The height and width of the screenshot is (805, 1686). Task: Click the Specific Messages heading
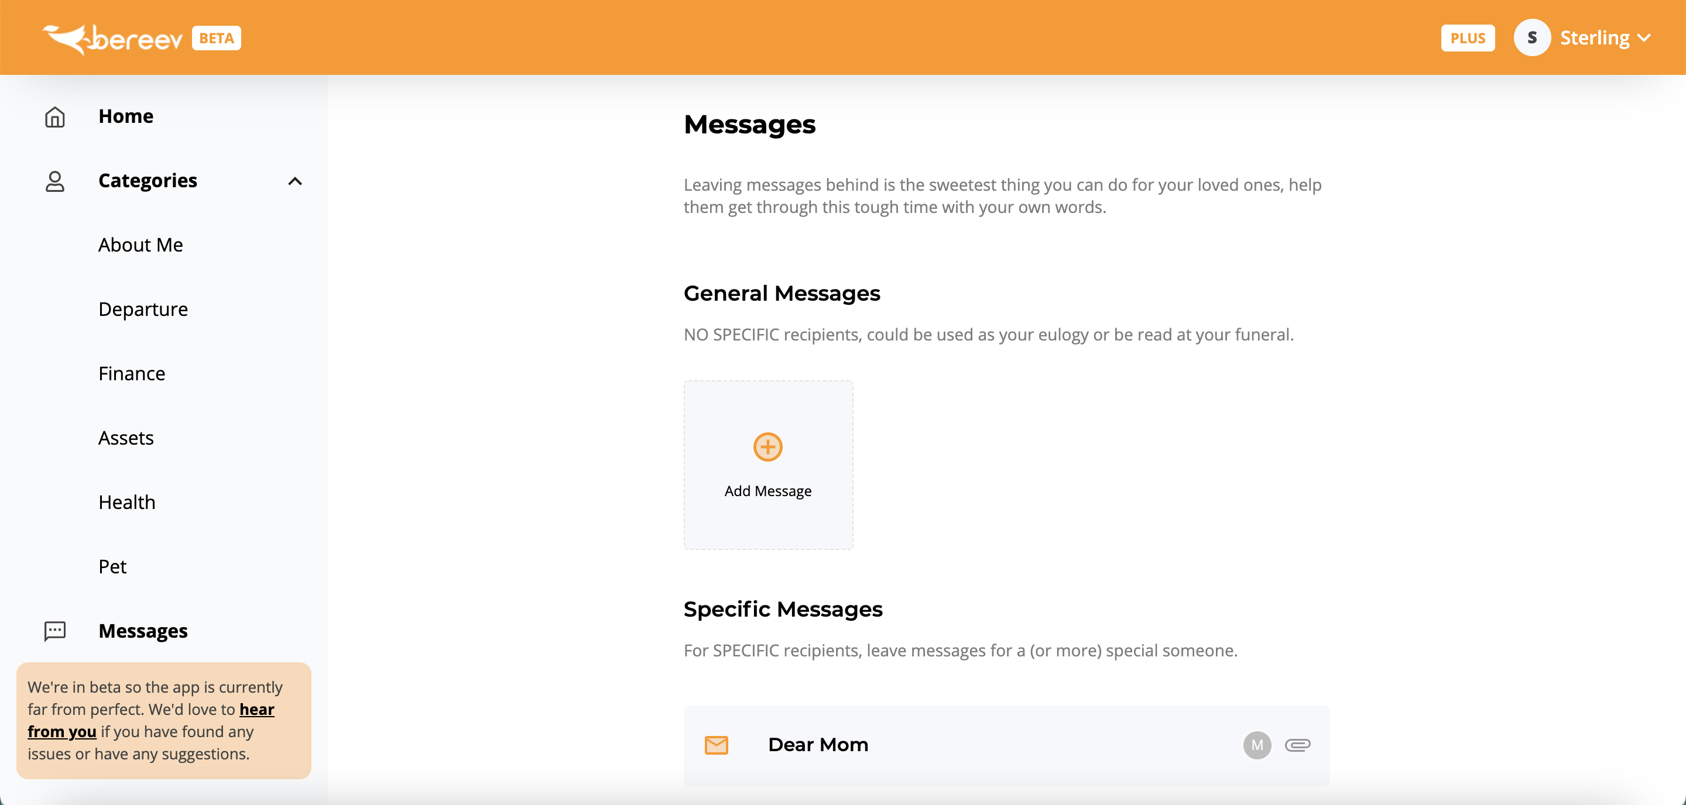783,610
